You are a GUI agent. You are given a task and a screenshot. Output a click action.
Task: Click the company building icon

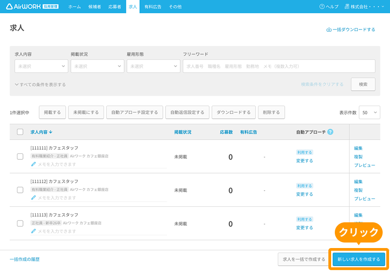(347, 7)
